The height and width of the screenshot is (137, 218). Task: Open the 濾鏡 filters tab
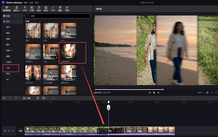click(60, 9)
